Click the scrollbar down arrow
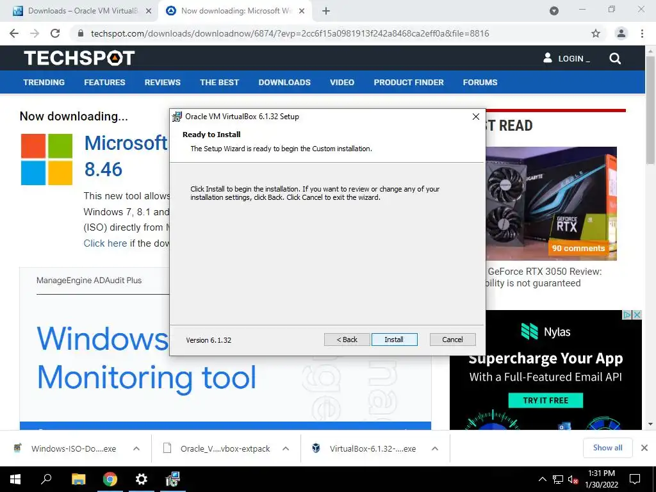 coord(650,424)
